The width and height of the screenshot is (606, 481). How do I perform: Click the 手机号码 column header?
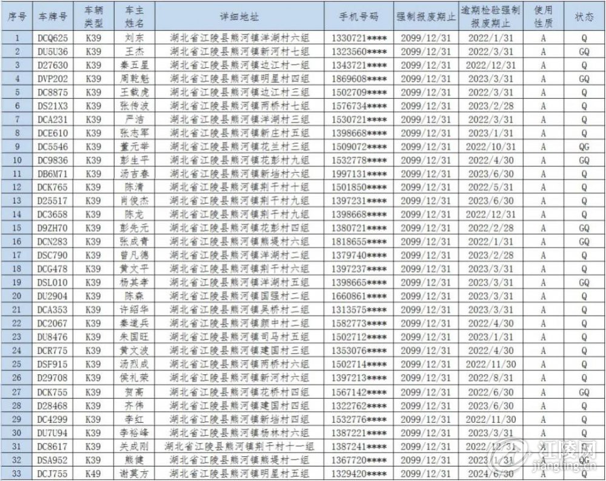coord(359,16)
